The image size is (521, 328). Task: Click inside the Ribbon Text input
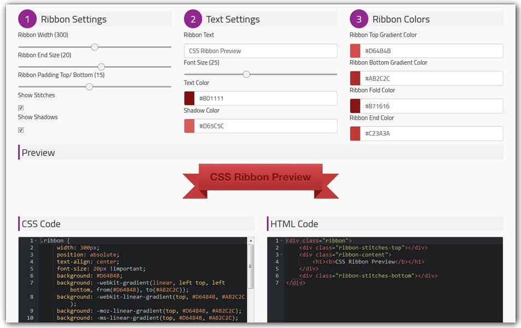point(260,50)
